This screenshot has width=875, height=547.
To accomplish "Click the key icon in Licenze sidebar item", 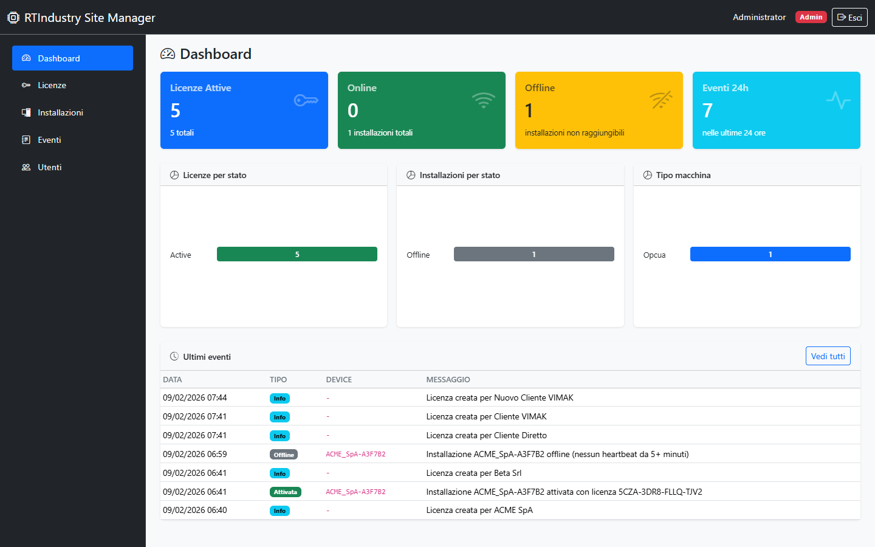I will pos(26,85).
